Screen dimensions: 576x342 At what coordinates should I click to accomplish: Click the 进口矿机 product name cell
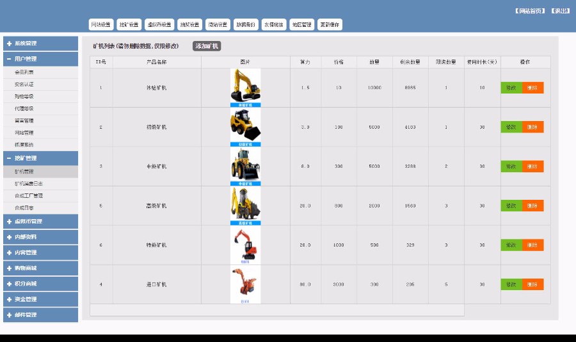pos(157,284)
